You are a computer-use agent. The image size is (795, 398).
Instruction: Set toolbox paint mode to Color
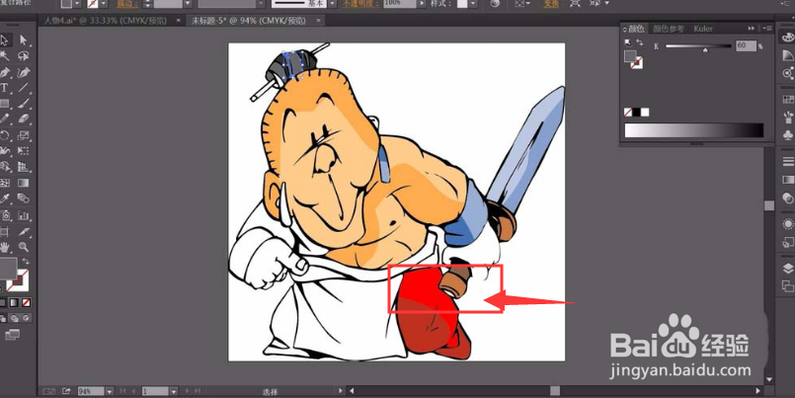pyautogui.click(x=3, y=302)
